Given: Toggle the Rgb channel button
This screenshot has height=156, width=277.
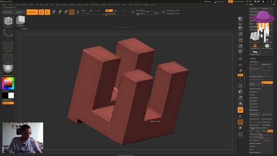Looking at the screenshot, I should point(90,10).
